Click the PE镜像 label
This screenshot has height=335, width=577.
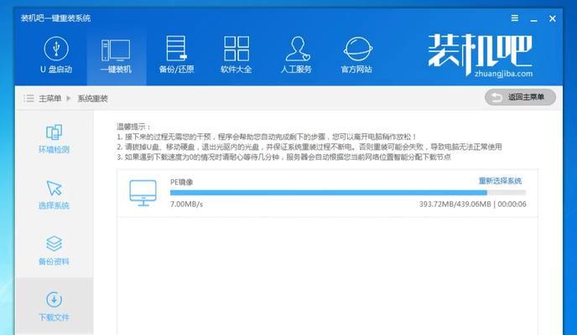coord(181,182)
